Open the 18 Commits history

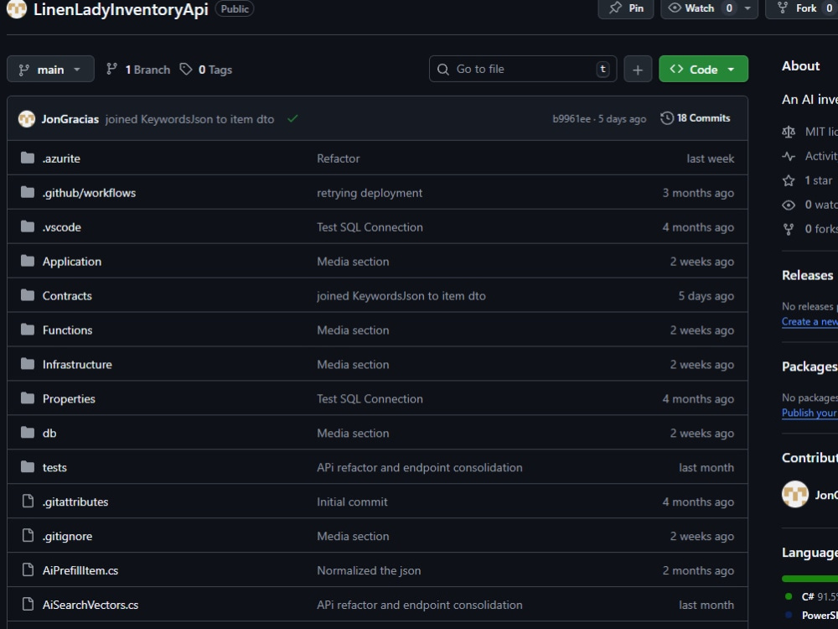point(696,118)
